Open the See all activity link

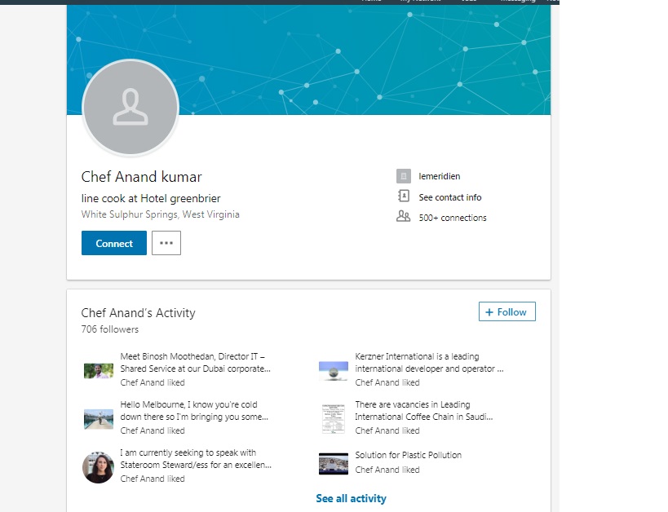pyautogui.click(x=351, y=498)
